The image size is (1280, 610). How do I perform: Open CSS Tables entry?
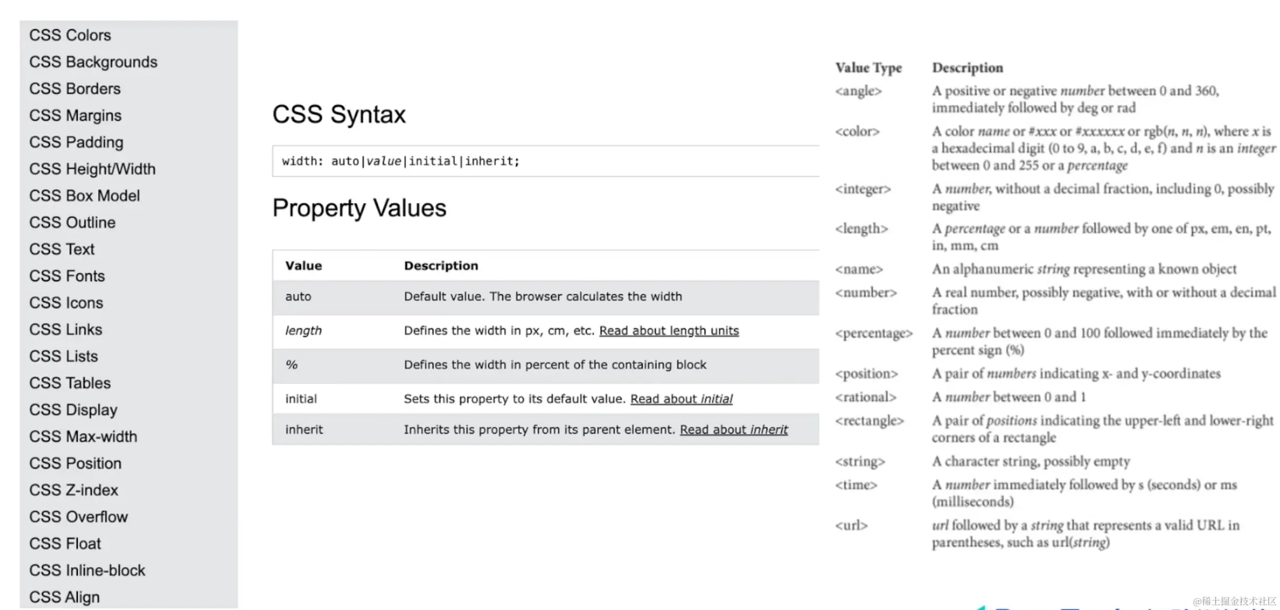(70, 383)
